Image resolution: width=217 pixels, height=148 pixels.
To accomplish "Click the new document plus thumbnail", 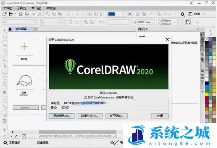I will pos(24,47).
